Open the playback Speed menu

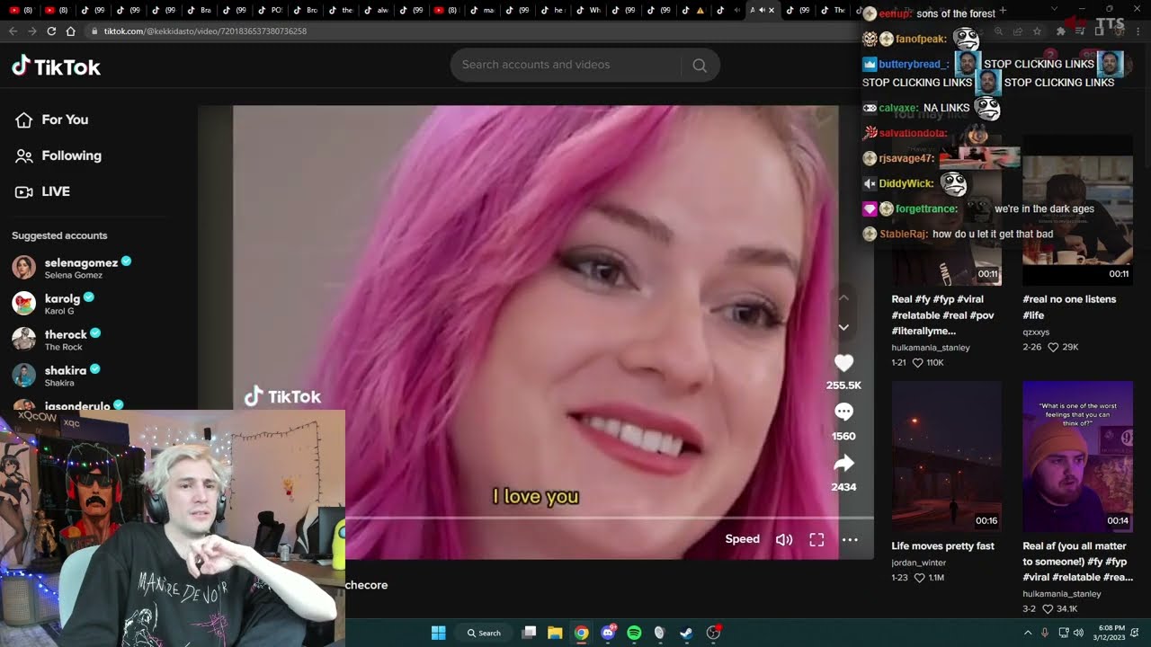tap(743, 539)
